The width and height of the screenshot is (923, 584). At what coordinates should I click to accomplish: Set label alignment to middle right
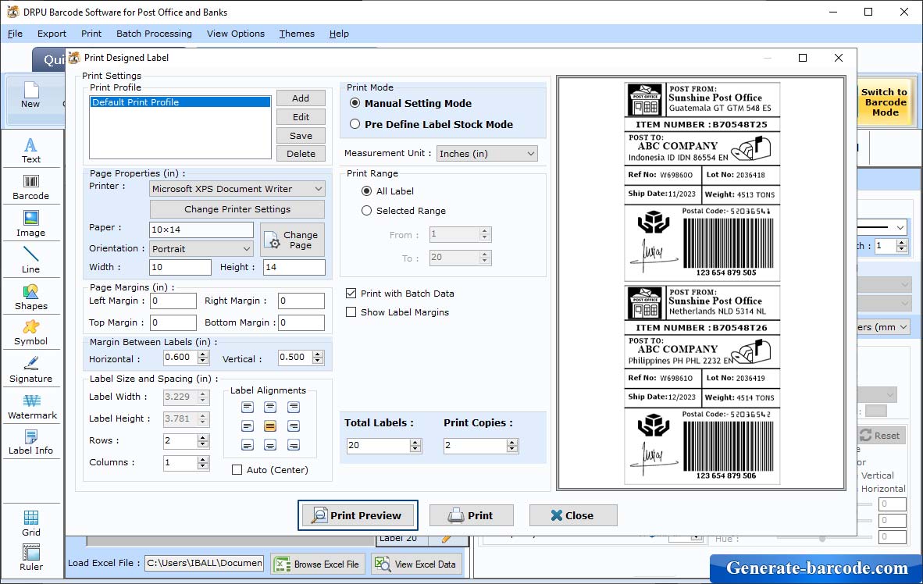point(293,426)
